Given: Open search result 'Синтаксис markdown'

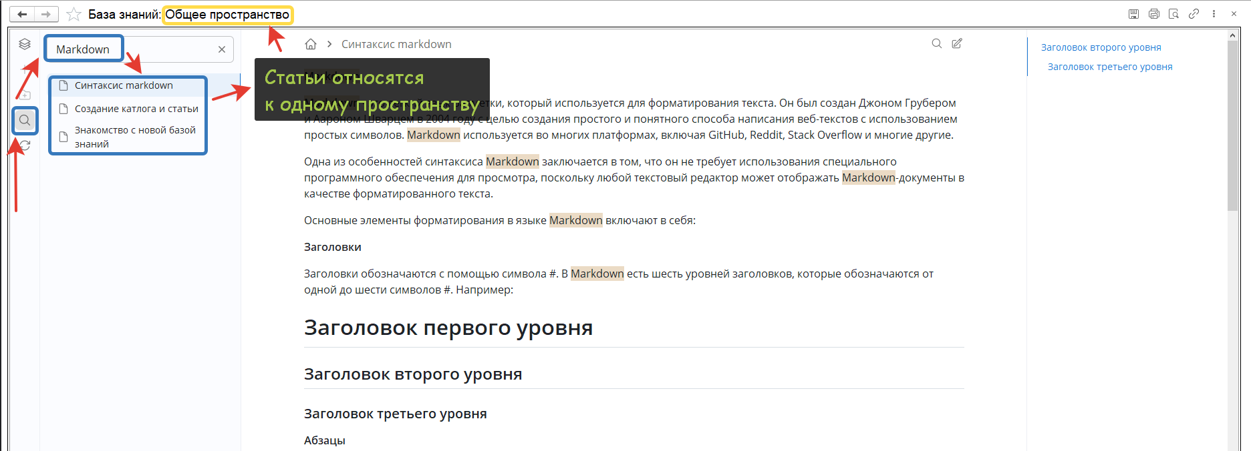Looking at the screenshot, I should 124,85.
